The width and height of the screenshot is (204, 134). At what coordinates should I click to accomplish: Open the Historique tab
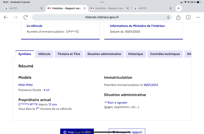(136, 54)
